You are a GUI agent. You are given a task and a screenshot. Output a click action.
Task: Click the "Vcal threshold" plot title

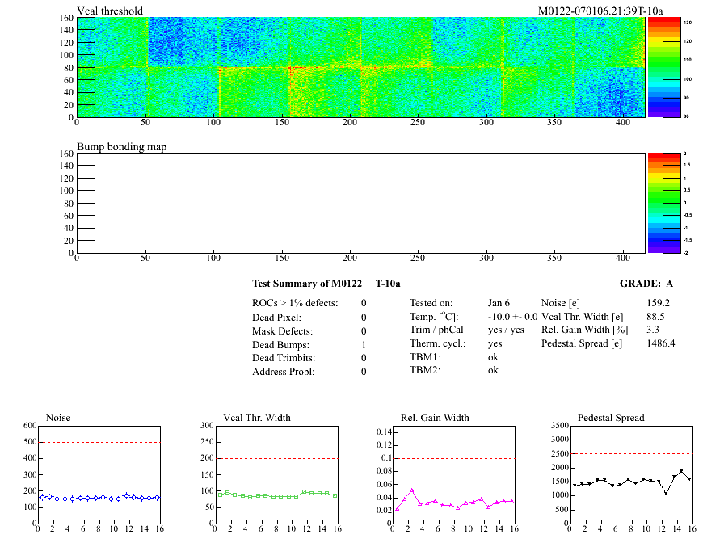tap(110, 11)
